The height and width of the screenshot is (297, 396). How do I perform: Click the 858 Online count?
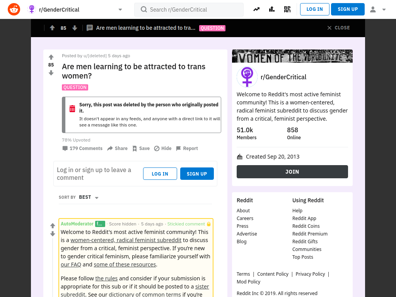294,133
